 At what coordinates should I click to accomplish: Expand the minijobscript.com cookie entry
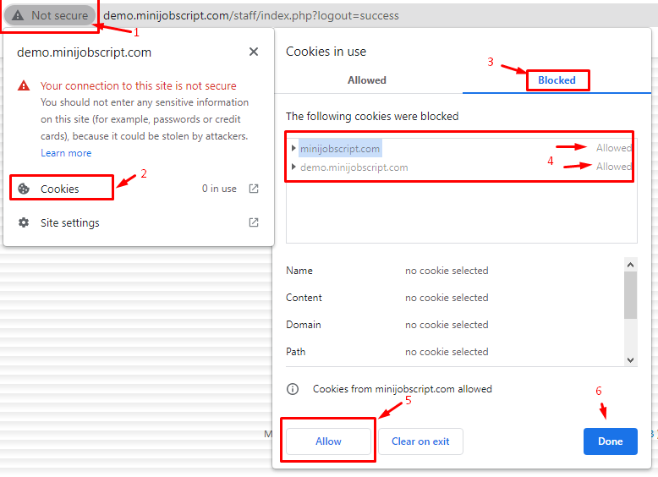point(293,149)
